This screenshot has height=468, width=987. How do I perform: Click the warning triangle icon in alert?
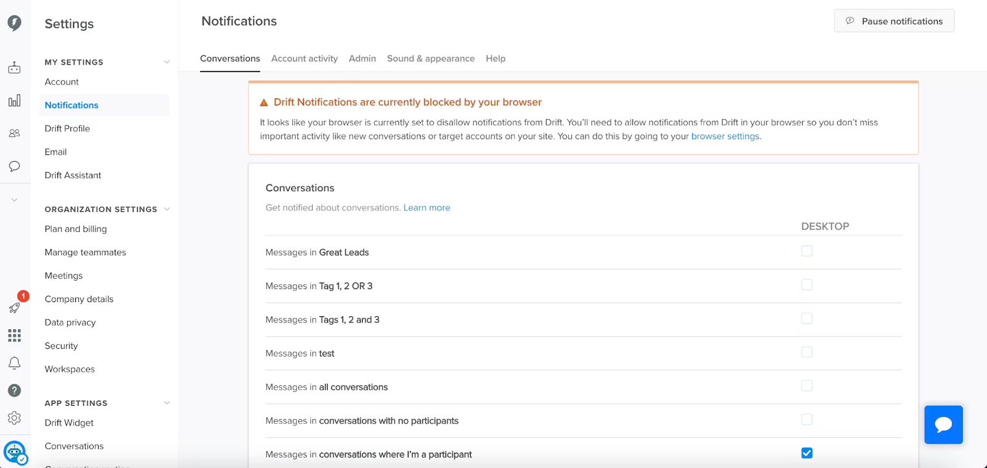[264, 102]
